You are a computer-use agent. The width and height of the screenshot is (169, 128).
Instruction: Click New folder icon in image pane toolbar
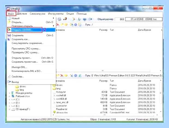62,25
